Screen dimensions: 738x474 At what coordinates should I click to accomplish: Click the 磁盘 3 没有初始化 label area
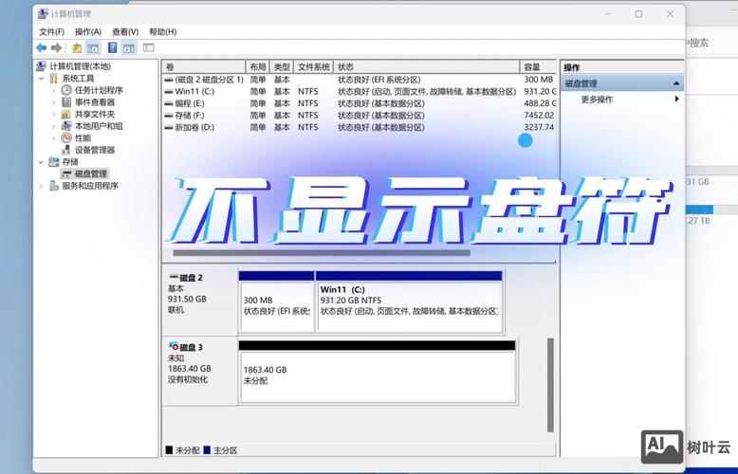pyautogui.click(x=199, y=371)
